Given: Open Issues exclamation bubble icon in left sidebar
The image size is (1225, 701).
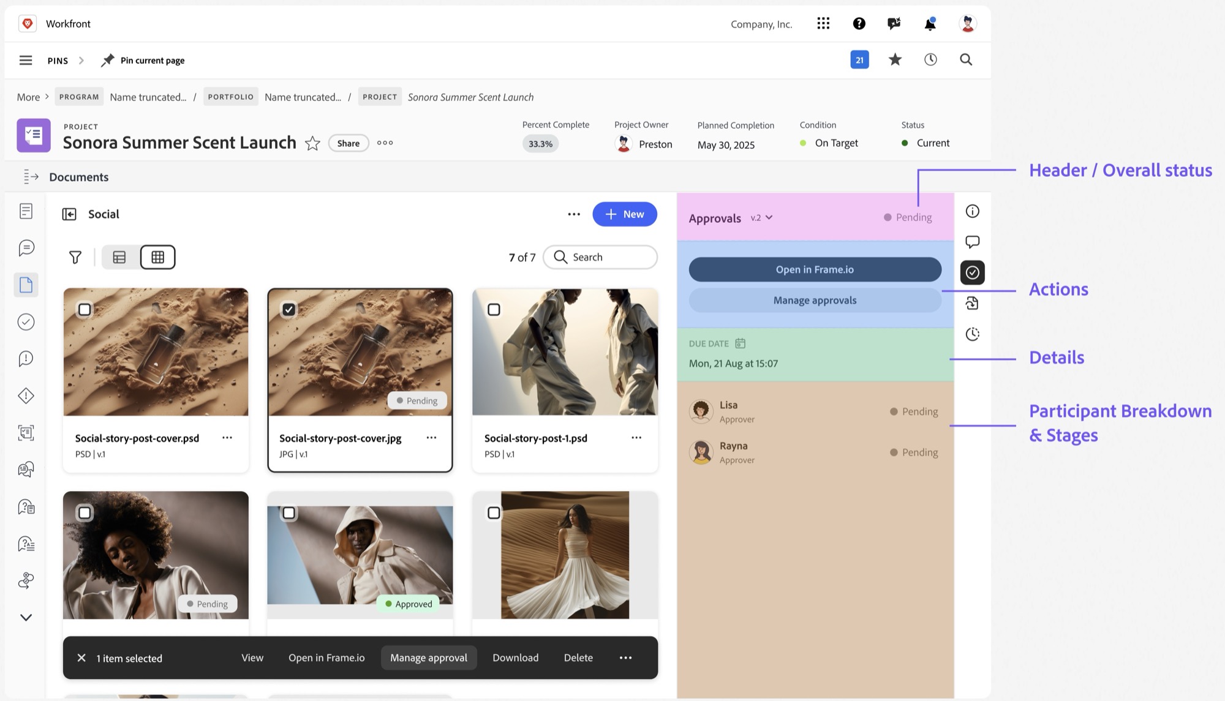Looking at the screenshot, I should pos(26,359).
